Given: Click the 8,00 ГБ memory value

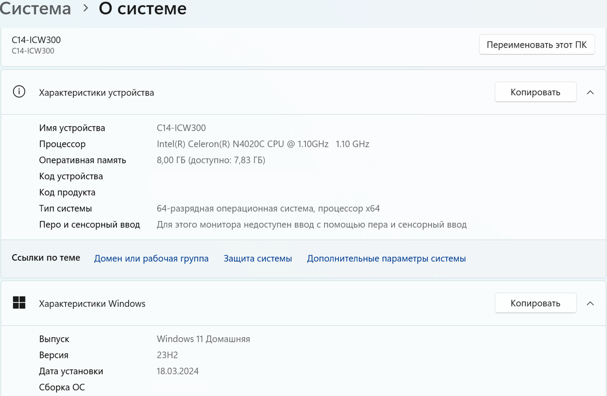Looking at the screenshot, I should 211,160.
